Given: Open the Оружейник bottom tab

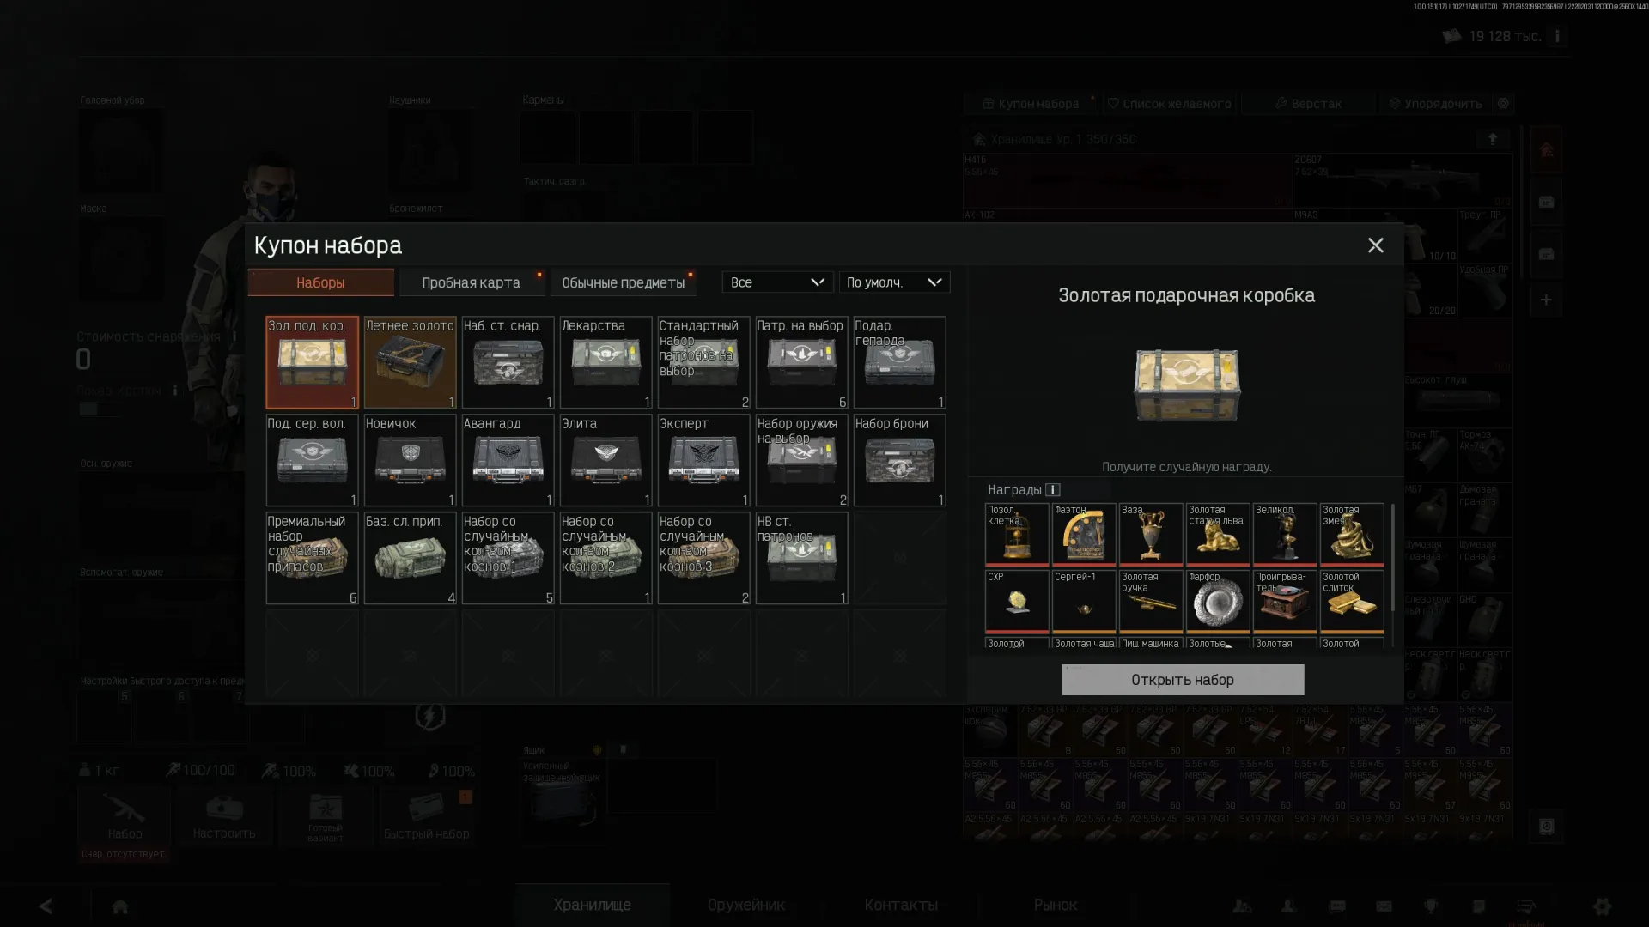Looking at the screenshot, I should 746,905.
